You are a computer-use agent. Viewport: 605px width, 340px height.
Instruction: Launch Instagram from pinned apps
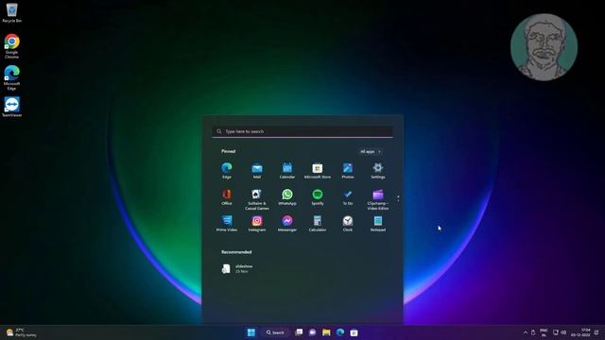coord(257,224)
